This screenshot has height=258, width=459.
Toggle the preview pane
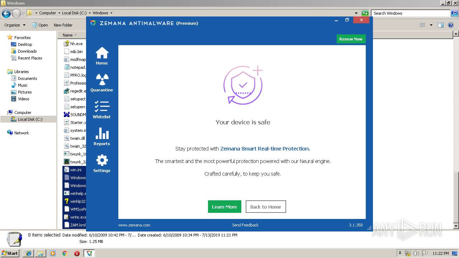(441, 25)
